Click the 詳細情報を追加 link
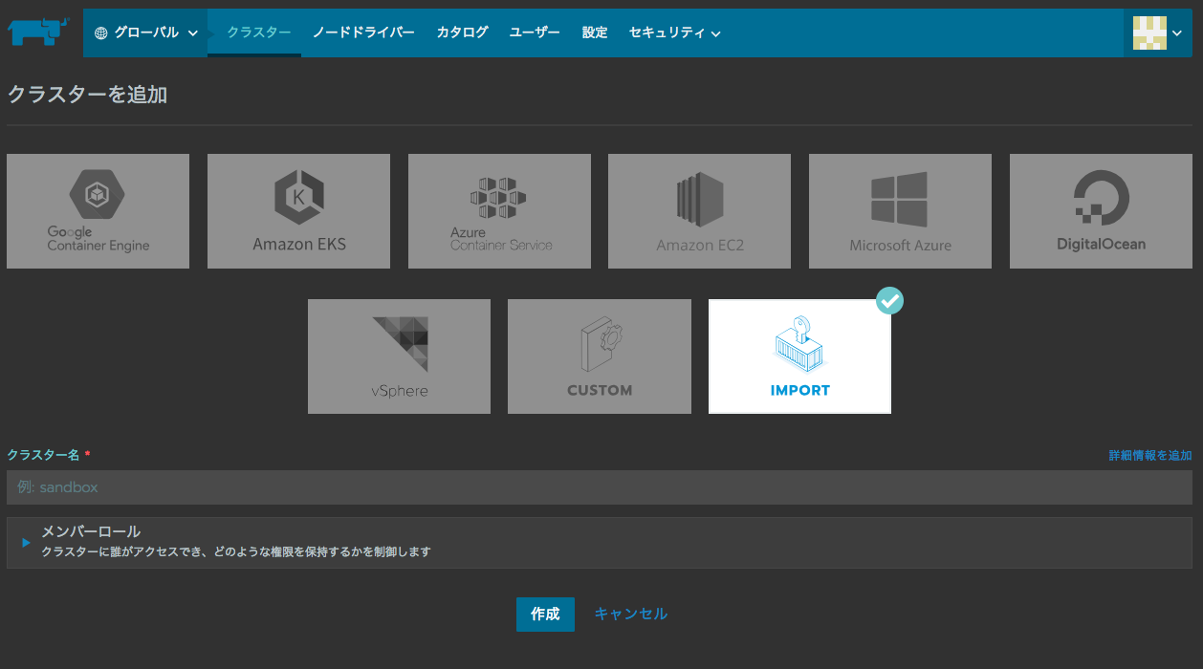1203x669 pixels. click(x=1150, y=456)
